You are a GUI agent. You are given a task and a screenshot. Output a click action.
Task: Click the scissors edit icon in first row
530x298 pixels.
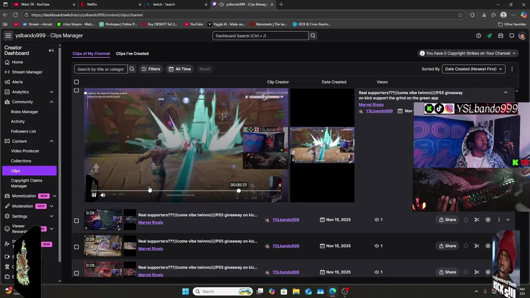pos(477,220)
